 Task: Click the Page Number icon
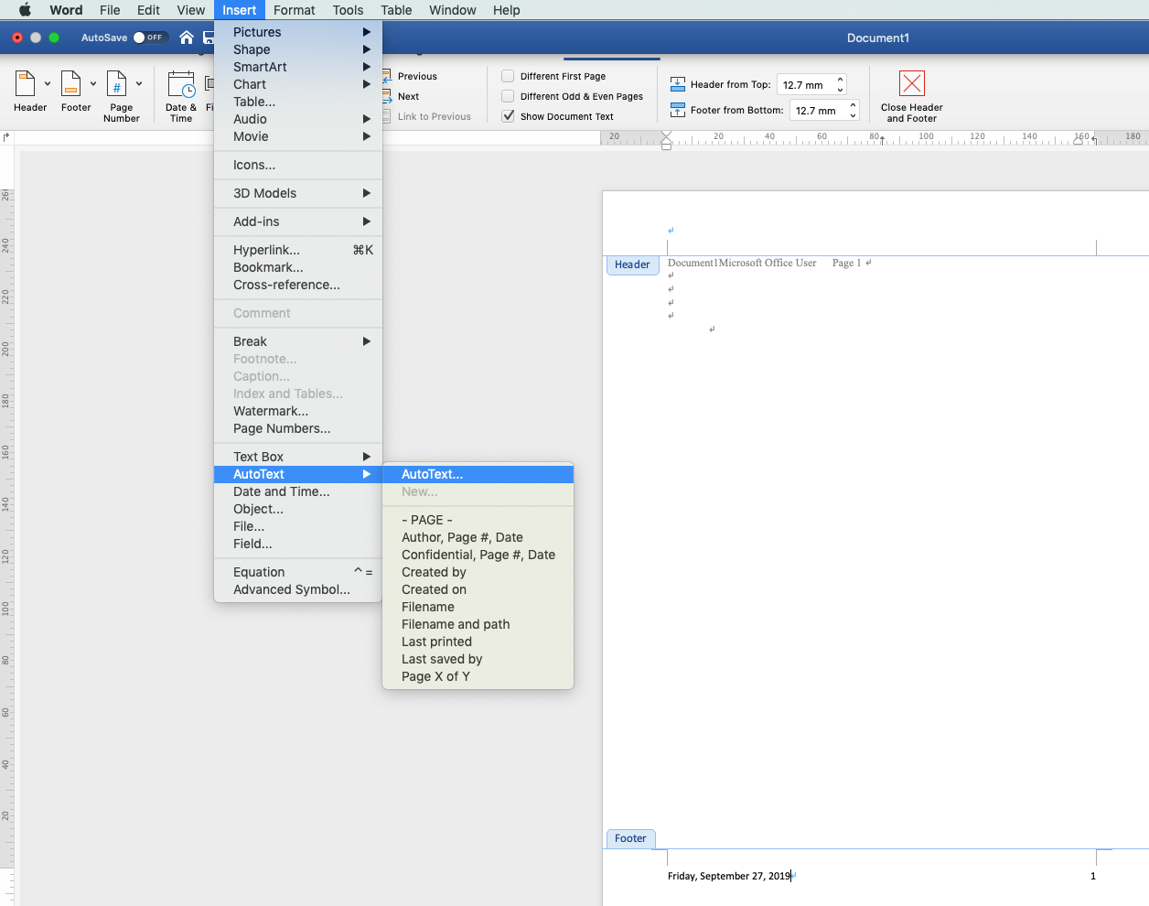[x=117, y=84]
